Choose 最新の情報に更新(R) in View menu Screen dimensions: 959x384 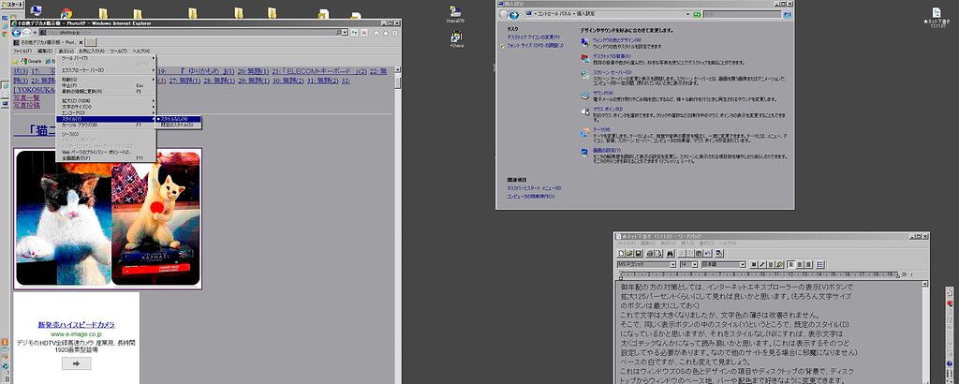click(x=107, y=91)
